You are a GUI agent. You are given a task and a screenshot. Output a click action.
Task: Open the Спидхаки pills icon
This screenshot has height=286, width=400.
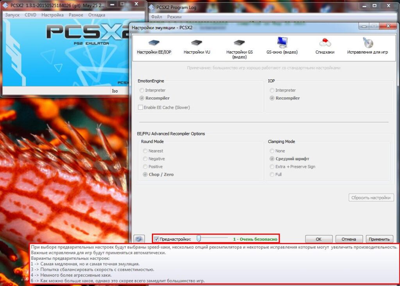325,43
